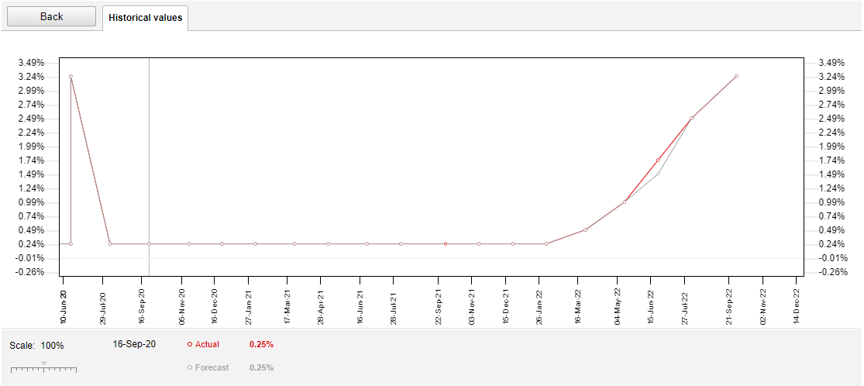Viewport: 864px width, 386px height.
Task: Click the 26-Jan-22 data point
Action: click(546, 243)
